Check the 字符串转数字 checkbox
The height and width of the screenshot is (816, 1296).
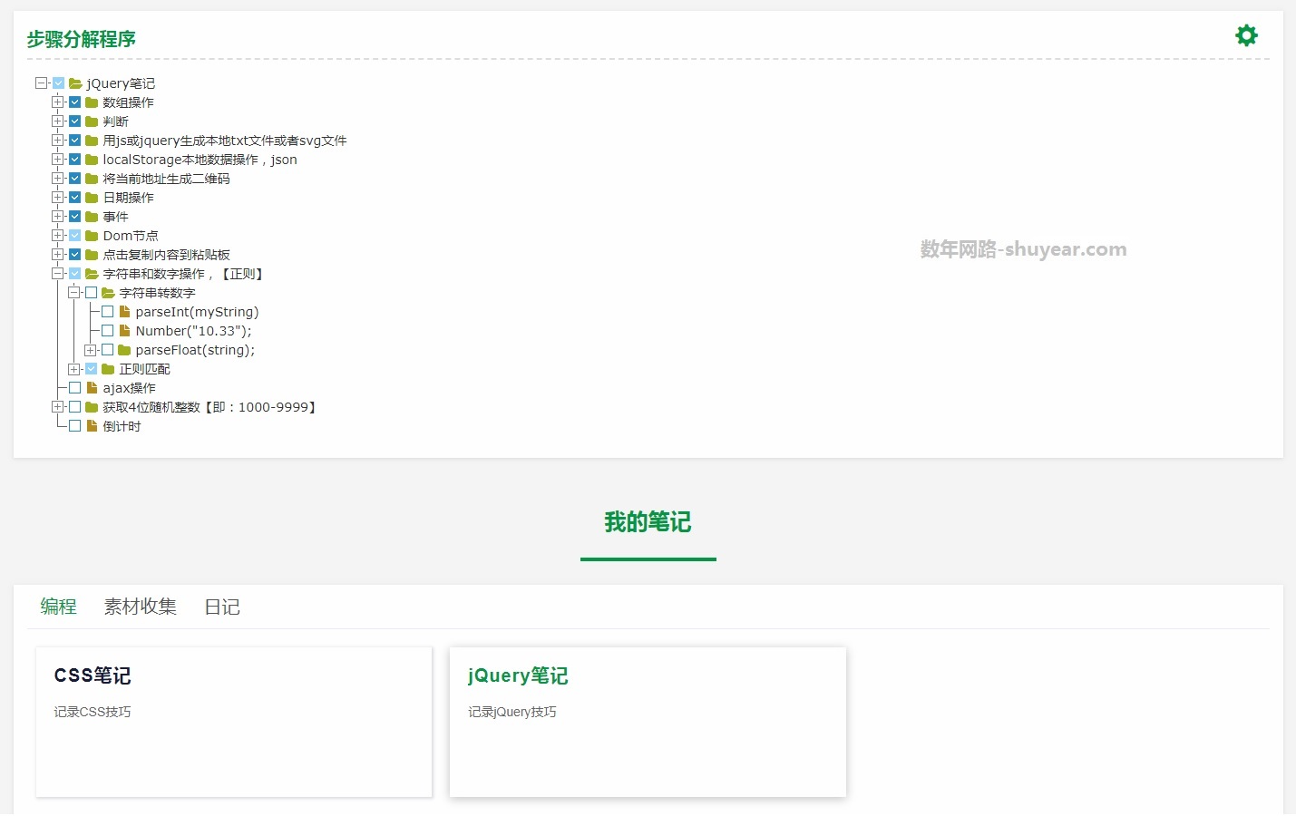pos(91,292)
